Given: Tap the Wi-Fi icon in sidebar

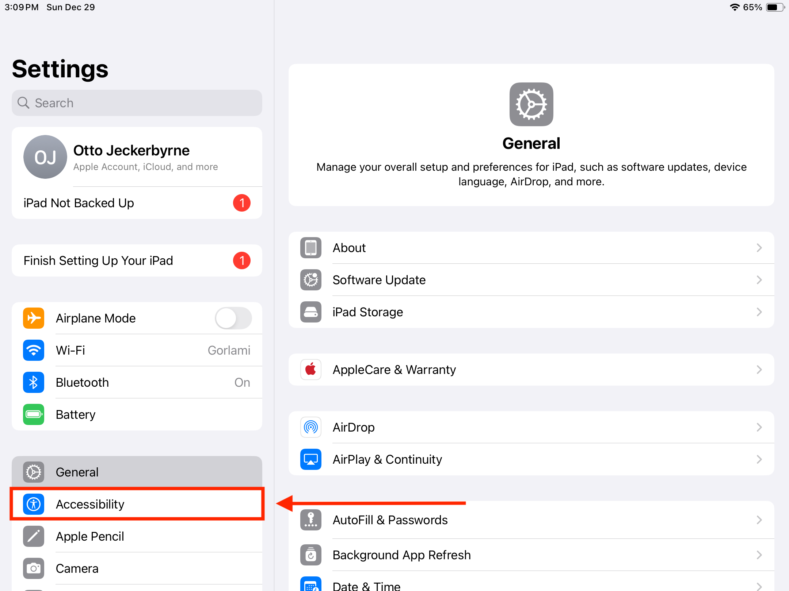Looking at the screenshot, I should (34, 350).
